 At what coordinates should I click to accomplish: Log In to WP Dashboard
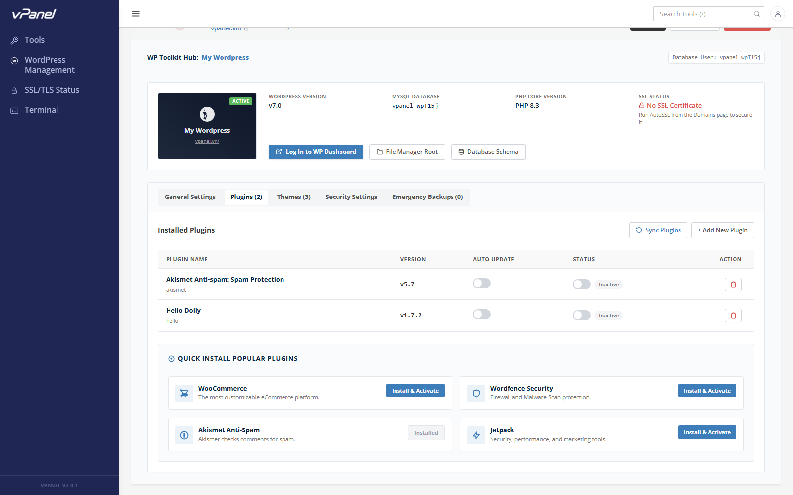pyautogui.click(x=316, y=152)
